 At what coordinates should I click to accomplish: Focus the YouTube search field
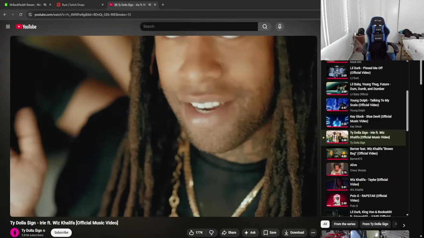point(199,26)
